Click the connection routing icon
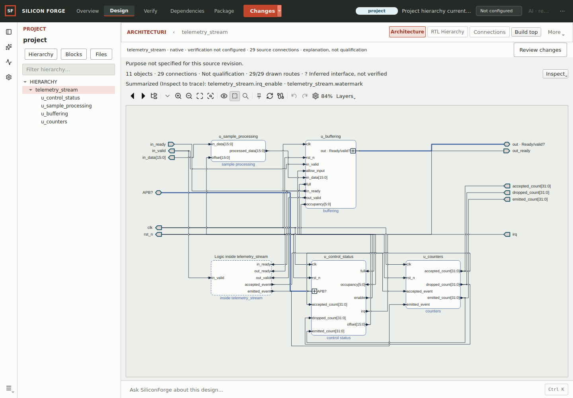Viewport: 573px width, 398px height. point(281,96)
